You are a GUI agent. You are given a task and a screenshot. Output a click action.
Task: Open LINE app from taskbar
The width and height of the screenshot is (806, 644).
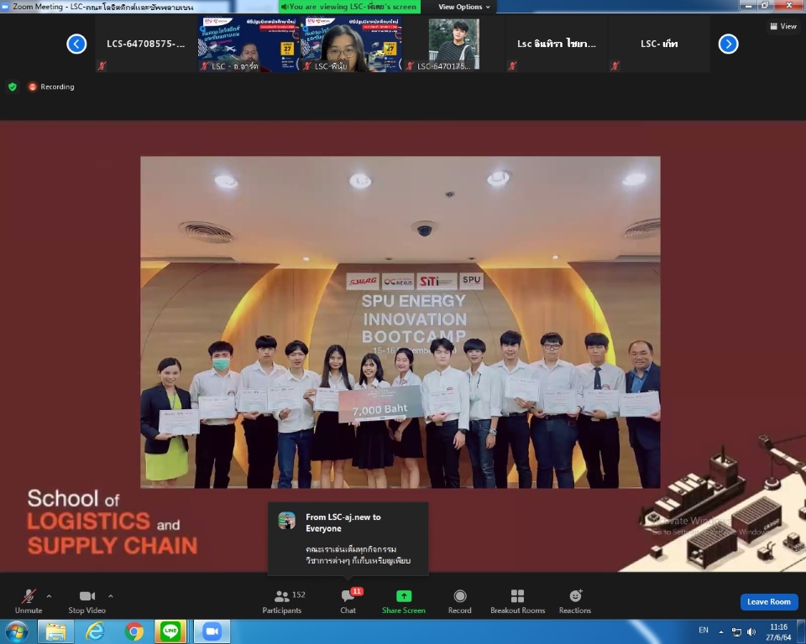pos(170,631)
